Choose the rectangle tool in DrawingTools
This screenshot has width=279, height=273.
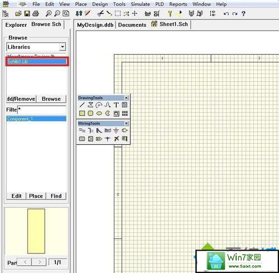point(82,113)
